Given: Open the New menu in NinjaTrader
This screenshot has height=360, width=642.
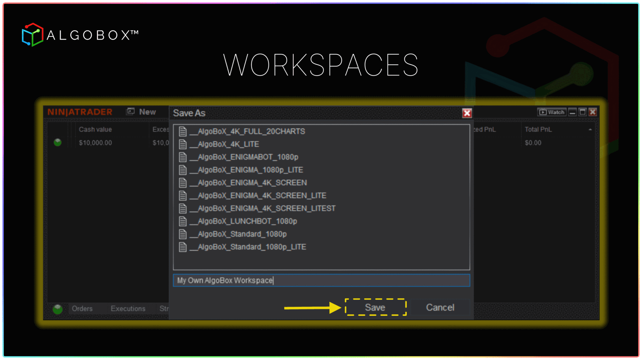Looking at the screenshot, I should pos(141,112).
